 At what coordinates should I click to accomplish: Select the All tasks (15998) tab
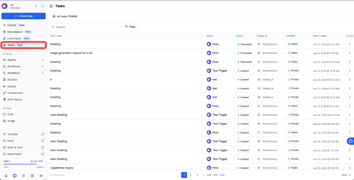pos(65,17)
